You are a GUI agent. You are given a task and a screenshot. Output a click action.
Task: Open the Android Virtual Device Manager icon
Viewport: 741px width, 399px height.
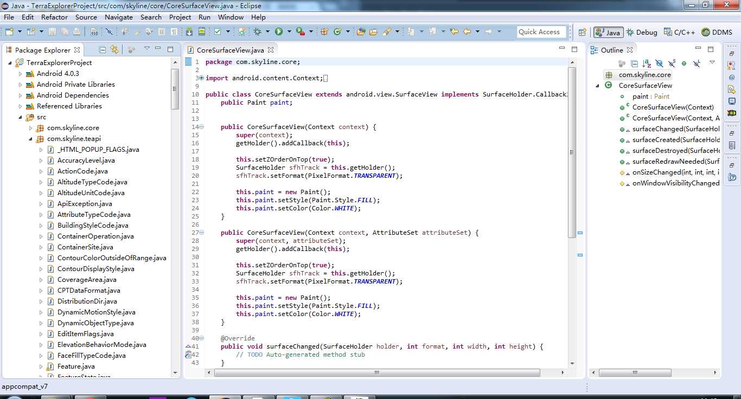202,32
